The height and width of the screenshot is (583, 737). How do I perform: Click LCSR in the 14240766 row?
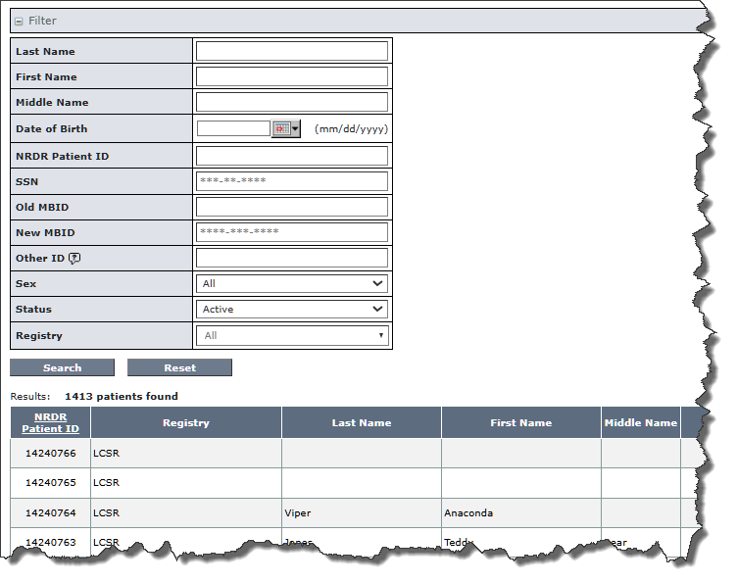pos(106,454)
